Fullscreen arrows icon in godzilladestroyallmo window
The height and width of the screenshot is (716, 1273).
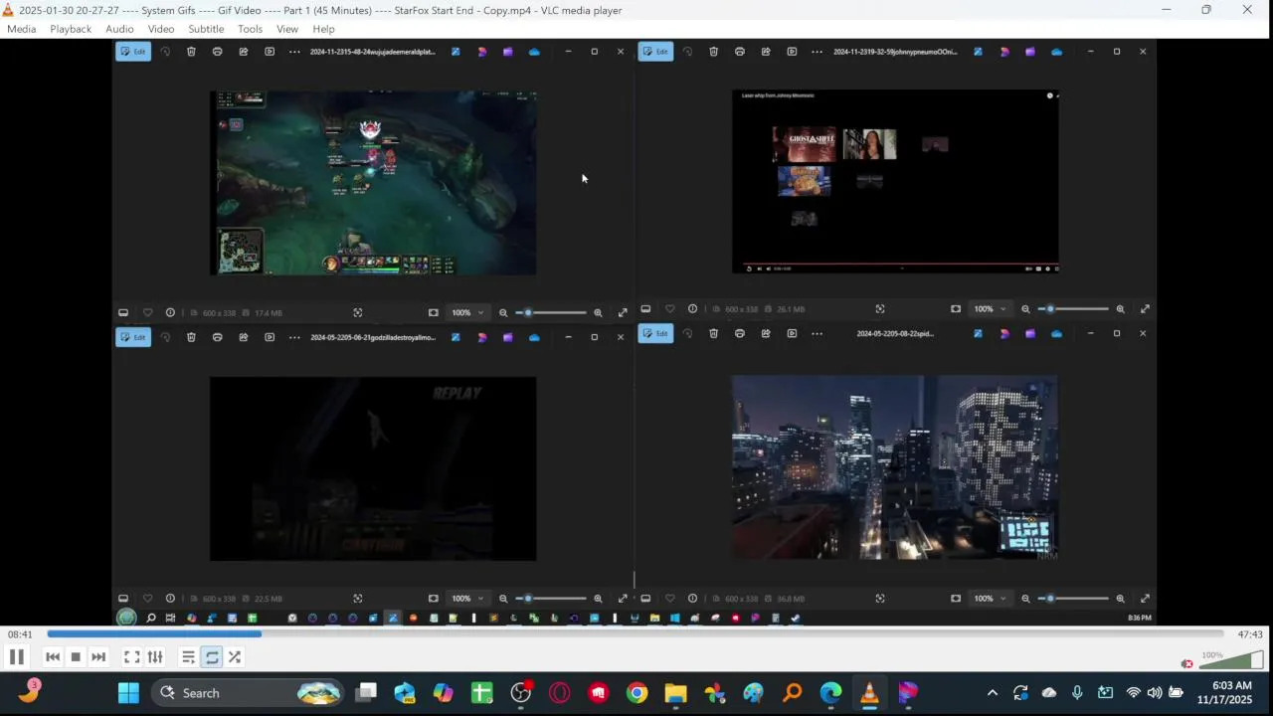[x=623, y=599]
